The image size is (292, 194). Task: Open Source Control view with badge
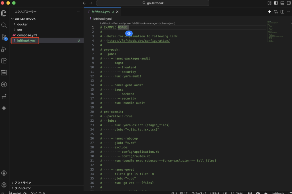click(4, 37)
